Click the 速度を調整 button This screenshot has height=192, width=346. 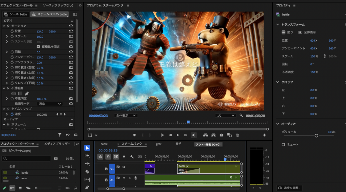coord(290,188)
